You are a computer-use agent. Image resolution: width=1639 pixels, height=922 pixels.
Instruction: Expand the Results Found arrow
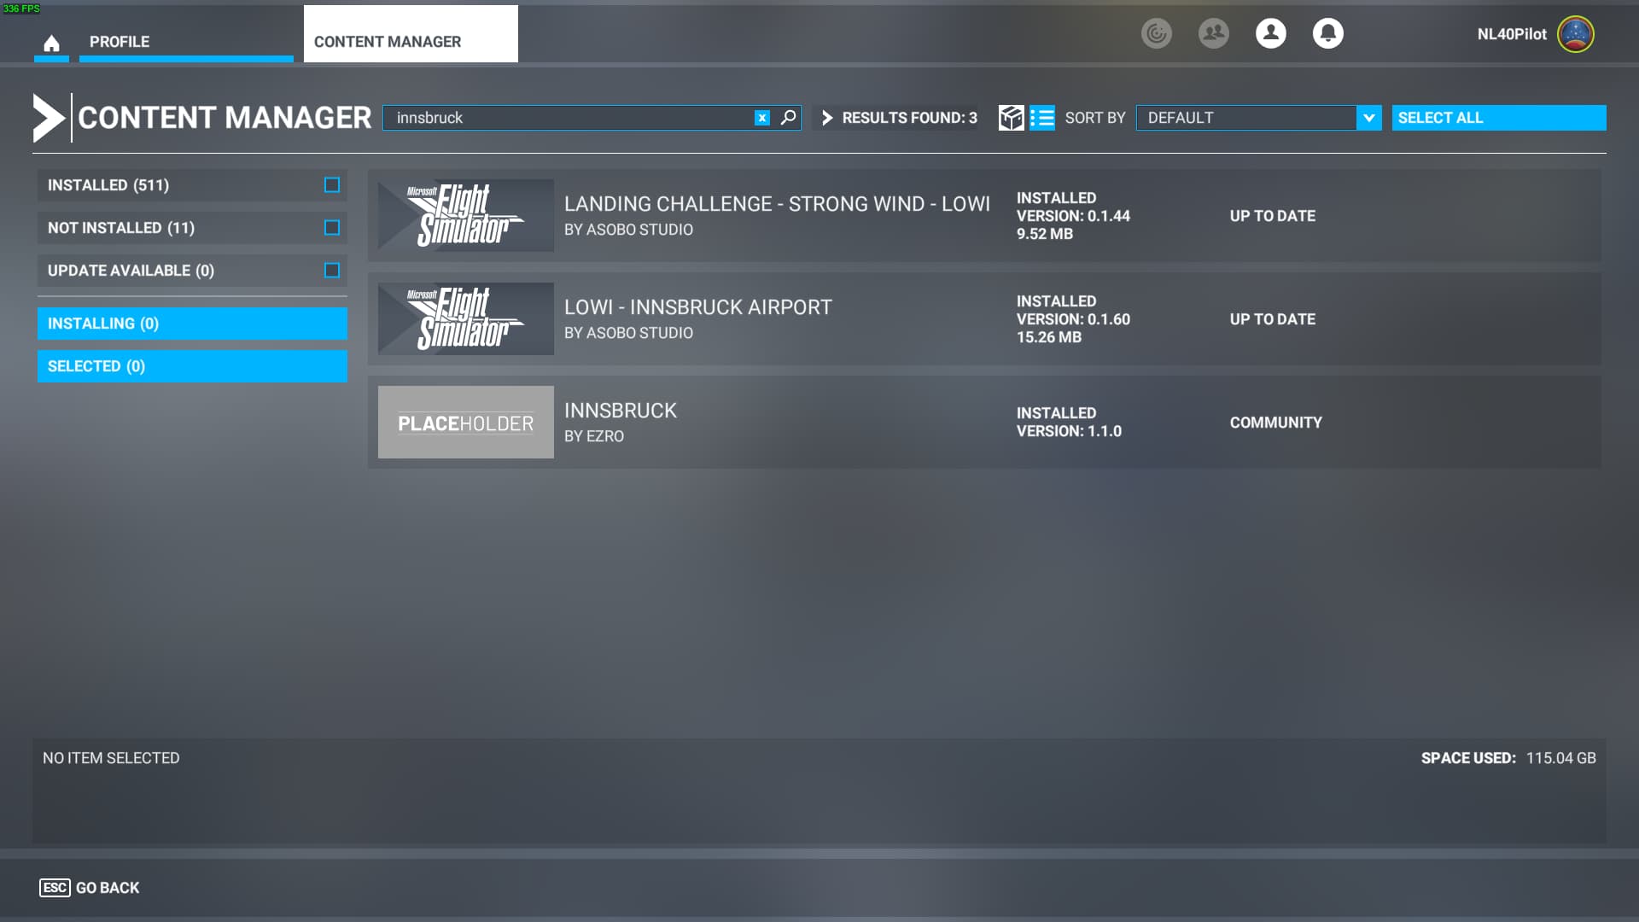pos(826,118)
